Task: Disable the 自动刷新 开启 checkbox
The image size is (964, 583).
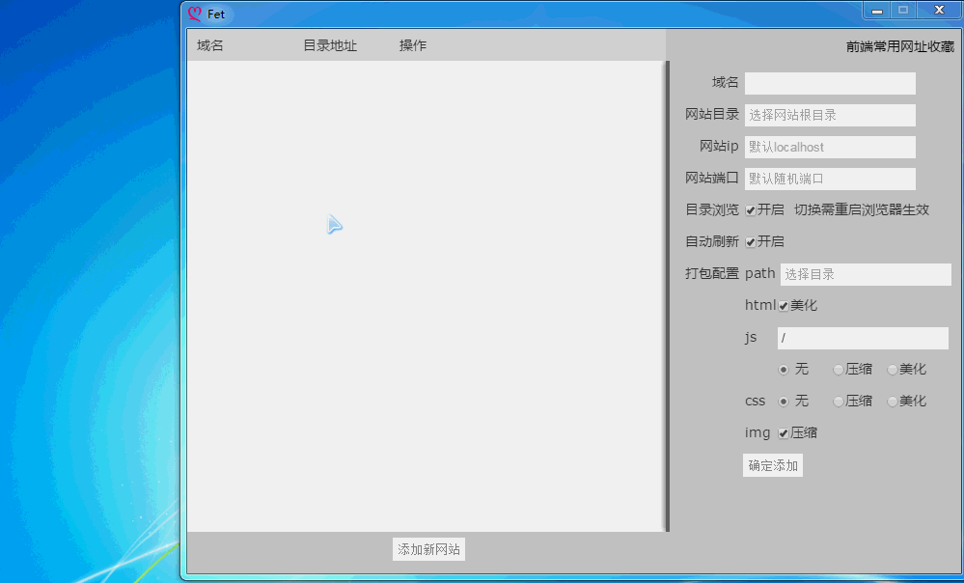Action: pyautogui.click(x=751, y=242)
